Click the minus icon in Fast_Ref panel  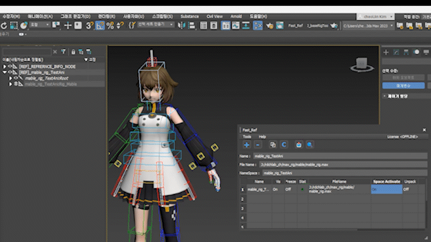pyautogui.click(x=258, y=145)
